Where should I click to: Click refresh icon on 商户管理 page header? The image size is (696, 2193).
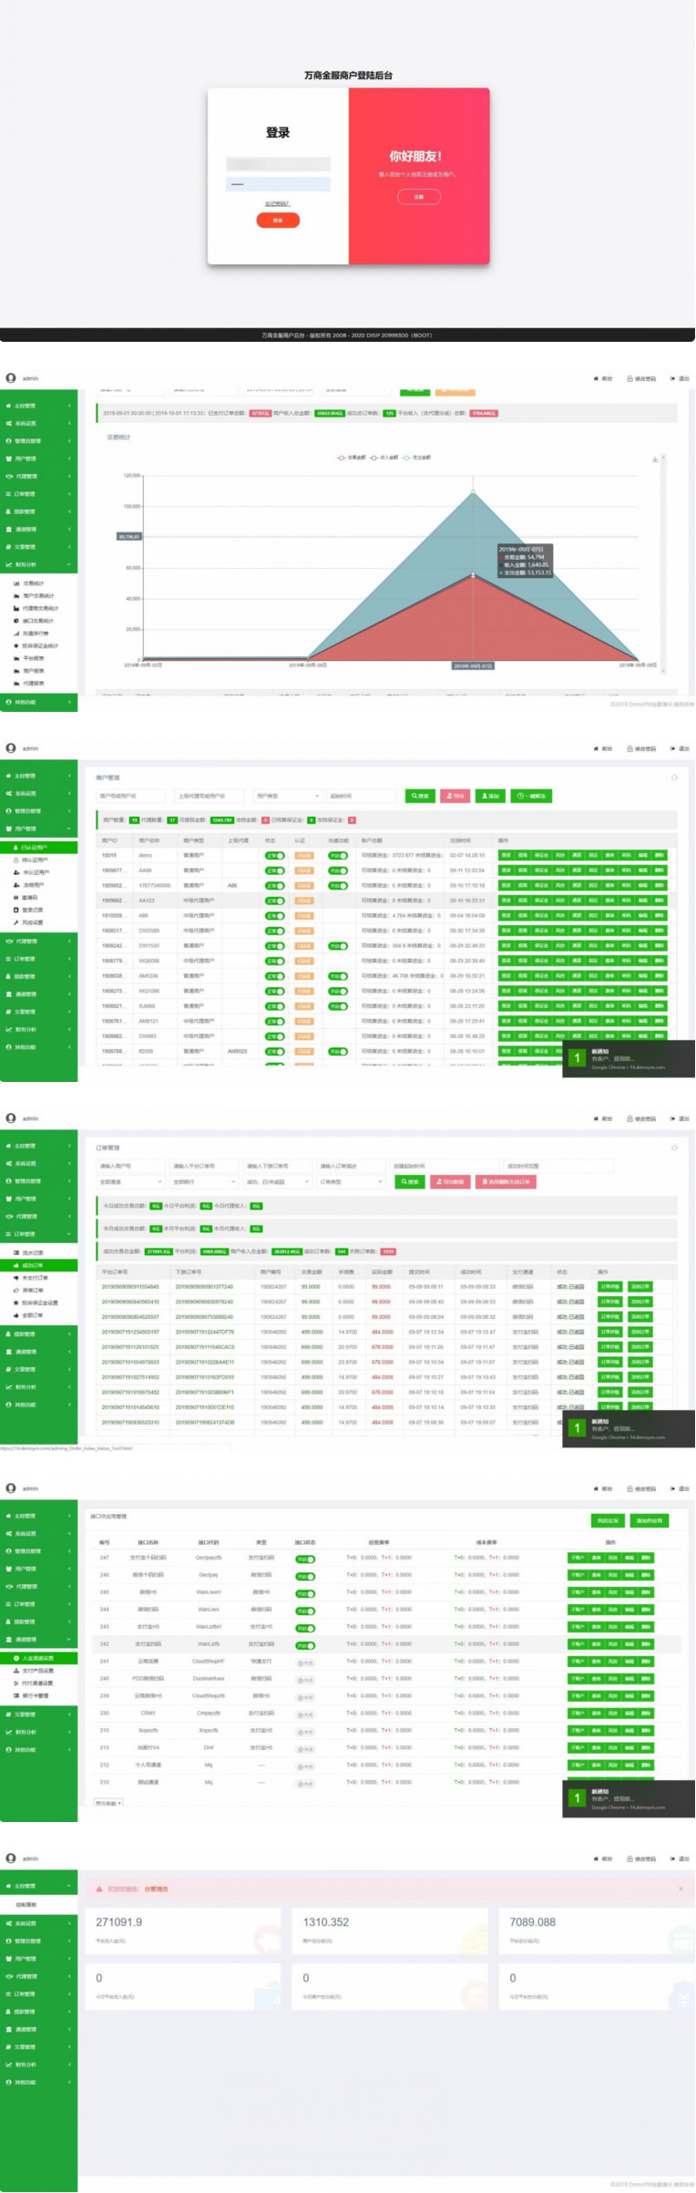(674, 777)
